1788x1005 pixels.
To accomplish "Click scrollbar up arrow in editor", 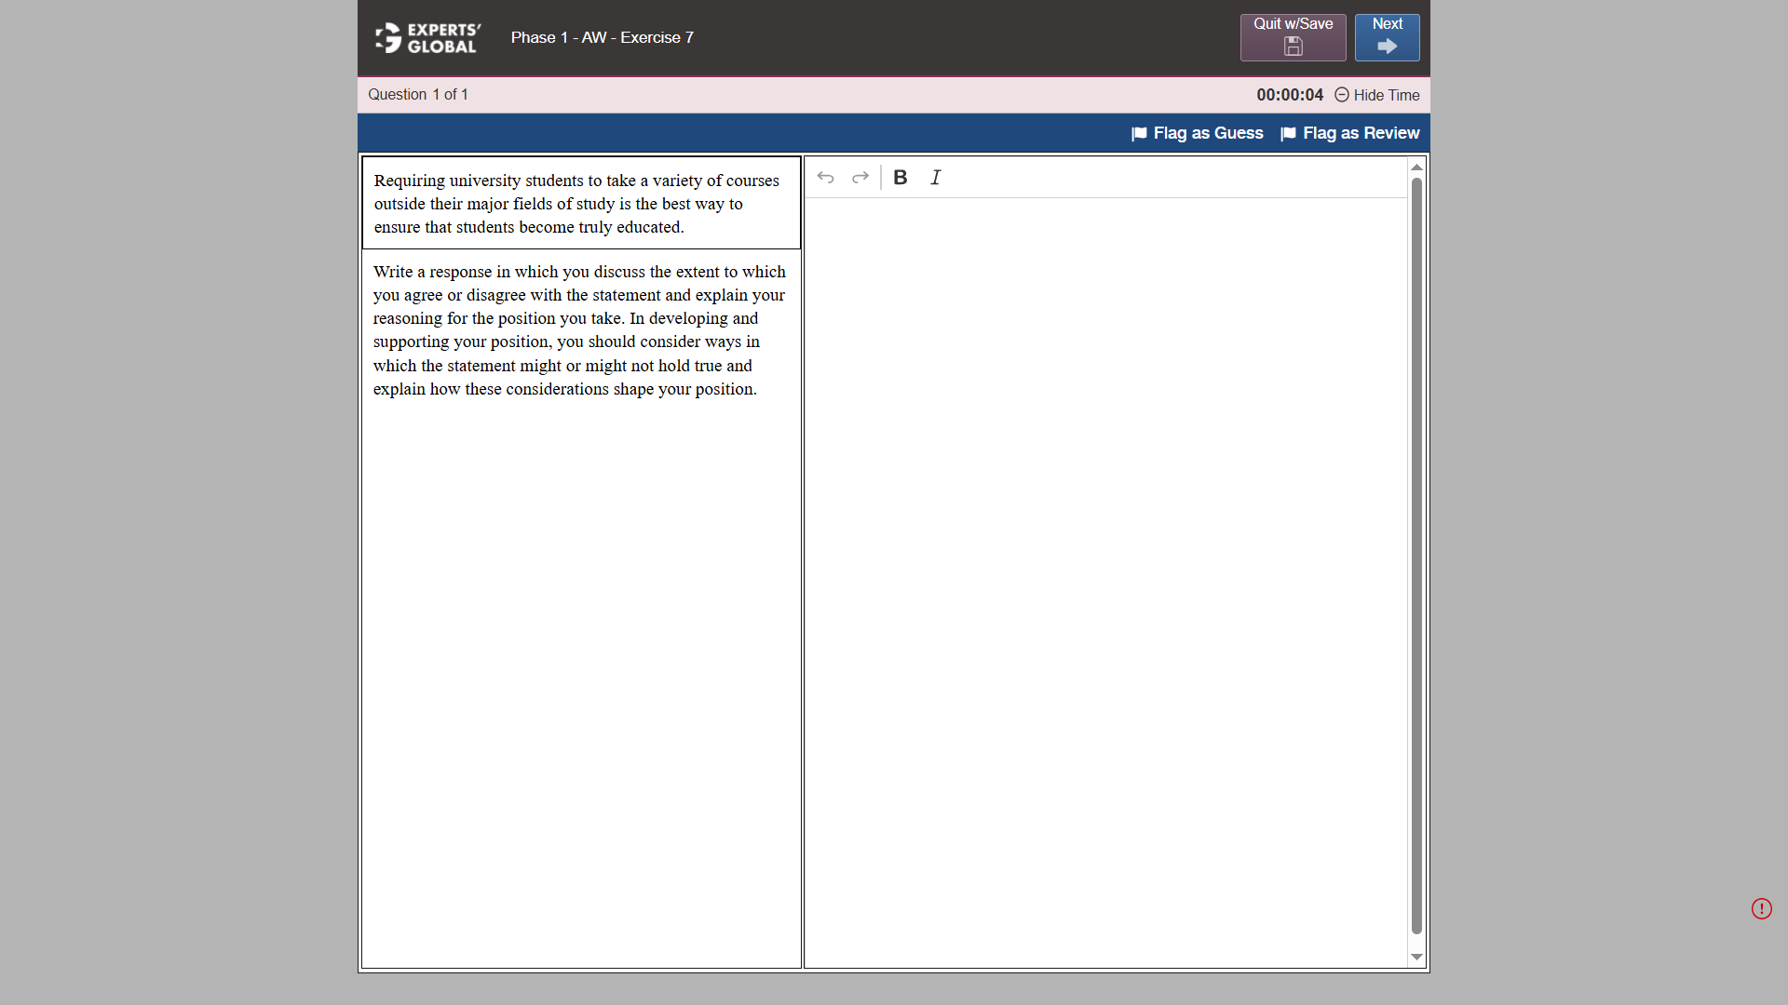I will coord(1416,167).
